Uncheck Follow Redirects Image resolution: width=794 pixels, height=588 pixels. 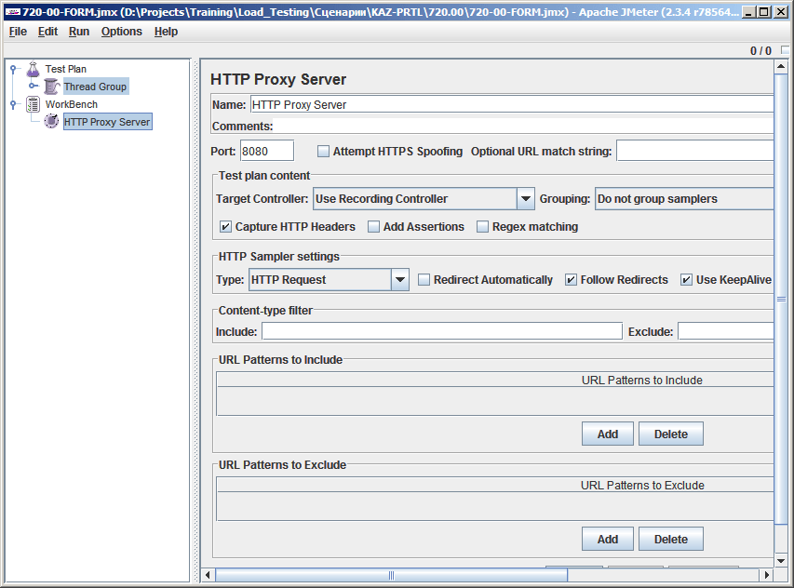click(x=571, y=280)
